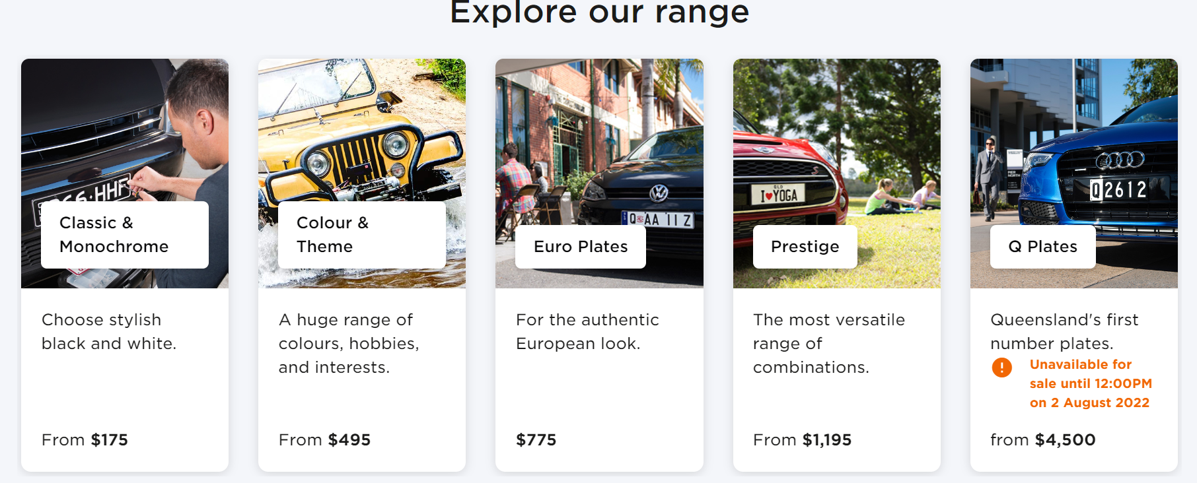Select the Prestige label

[x=805, y=247]
